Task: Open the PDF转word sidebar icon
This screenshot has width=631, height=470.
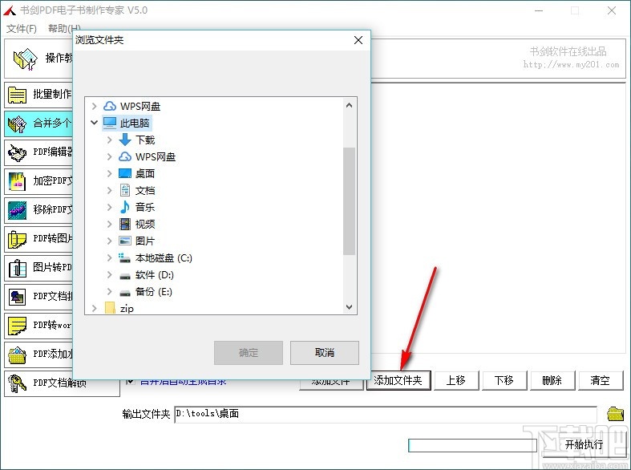Action: coord(18,326)
